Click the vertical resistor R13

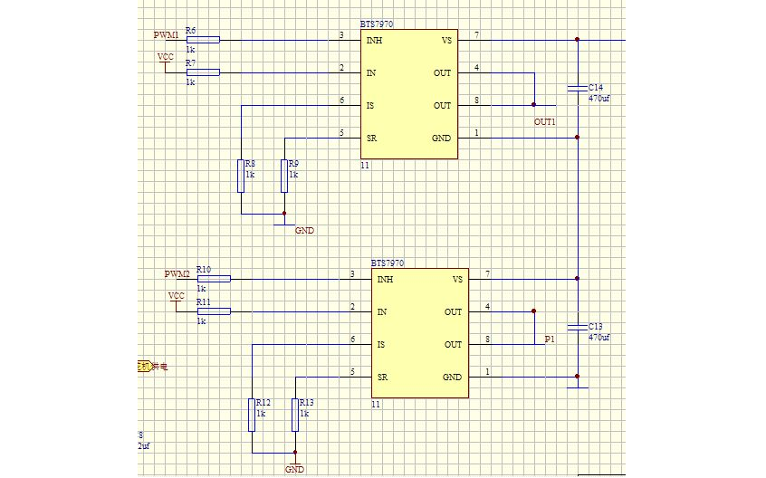(295, 415)
